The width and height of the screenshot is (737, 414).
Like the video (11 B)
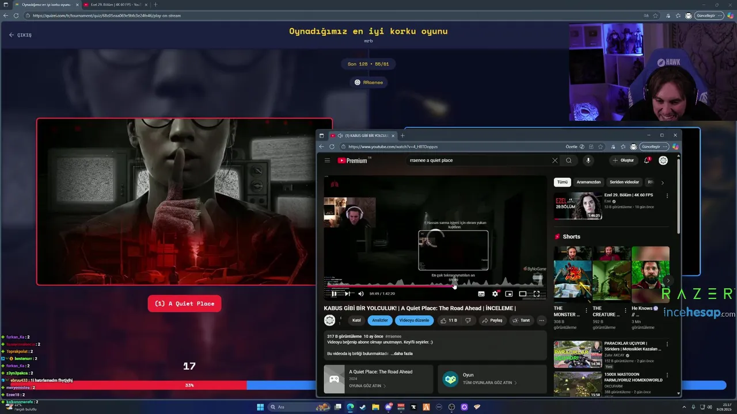click(449, 320)
